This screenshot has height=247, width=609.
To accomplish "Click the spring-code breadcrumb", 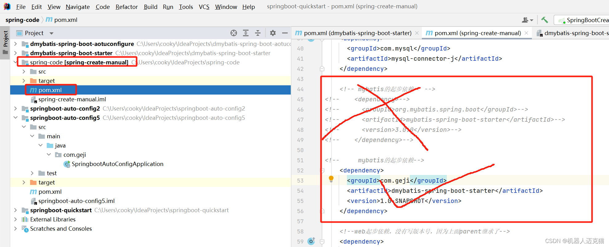I will [x=22, y=20].
